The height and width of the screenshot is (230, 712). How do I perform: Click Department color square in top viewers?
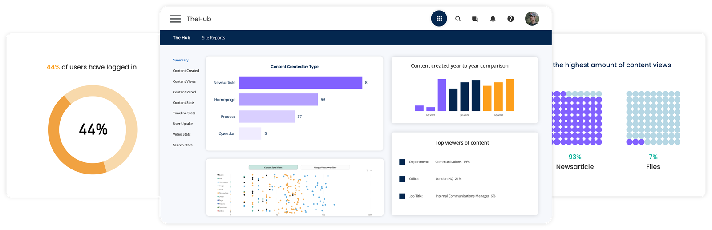click(x=402, y=162)
